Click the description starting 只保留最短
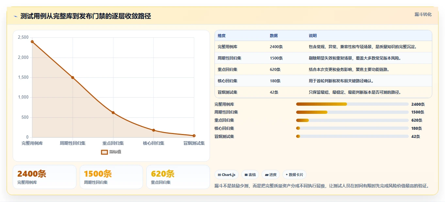 355,92
